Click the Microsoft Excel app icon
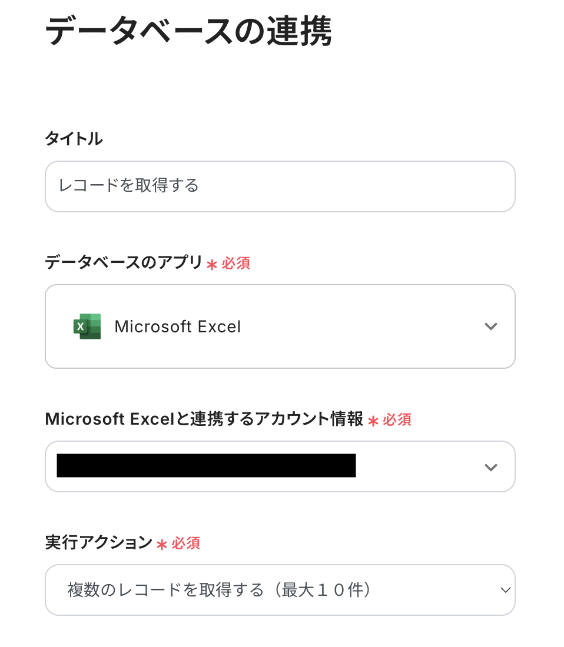564x647 pixels. 87,326
